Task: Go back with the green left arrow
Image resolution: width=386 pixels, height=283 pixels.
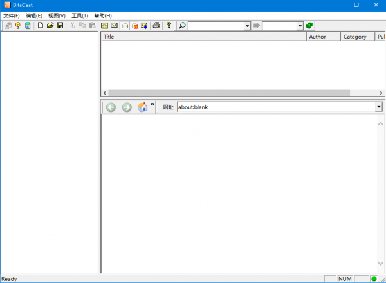Action: pos(111,107)
